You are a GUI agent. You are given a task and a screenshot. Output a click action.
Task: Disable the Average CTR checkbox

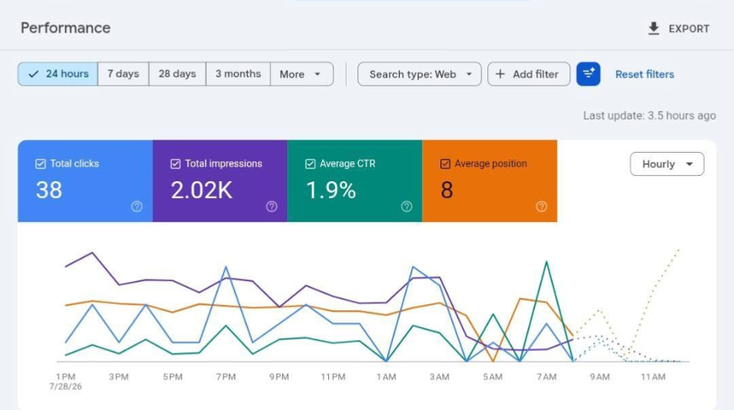point(311,164)
